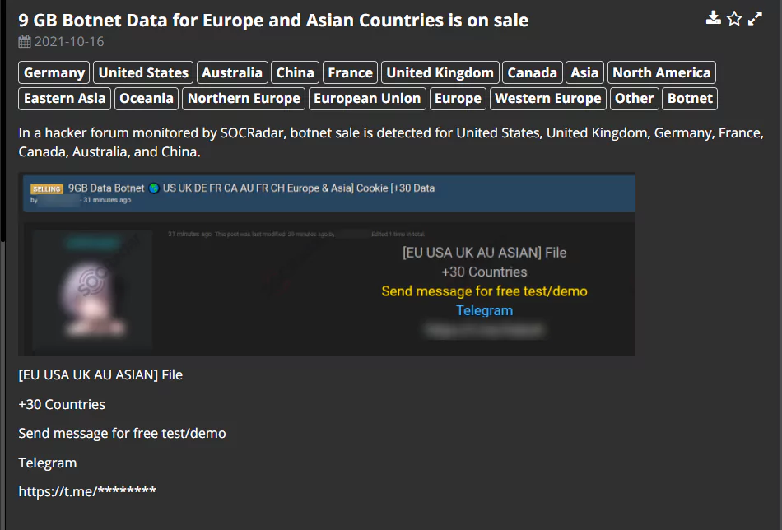
Task: Click the Asia tag
Action: [x=584, y=72]
